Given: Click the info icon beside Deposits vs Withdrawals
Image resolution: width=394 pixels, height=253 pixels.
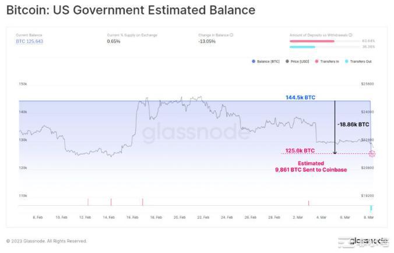Looking at the screenshot, I should pyautogui.click(x=350, y=35).
